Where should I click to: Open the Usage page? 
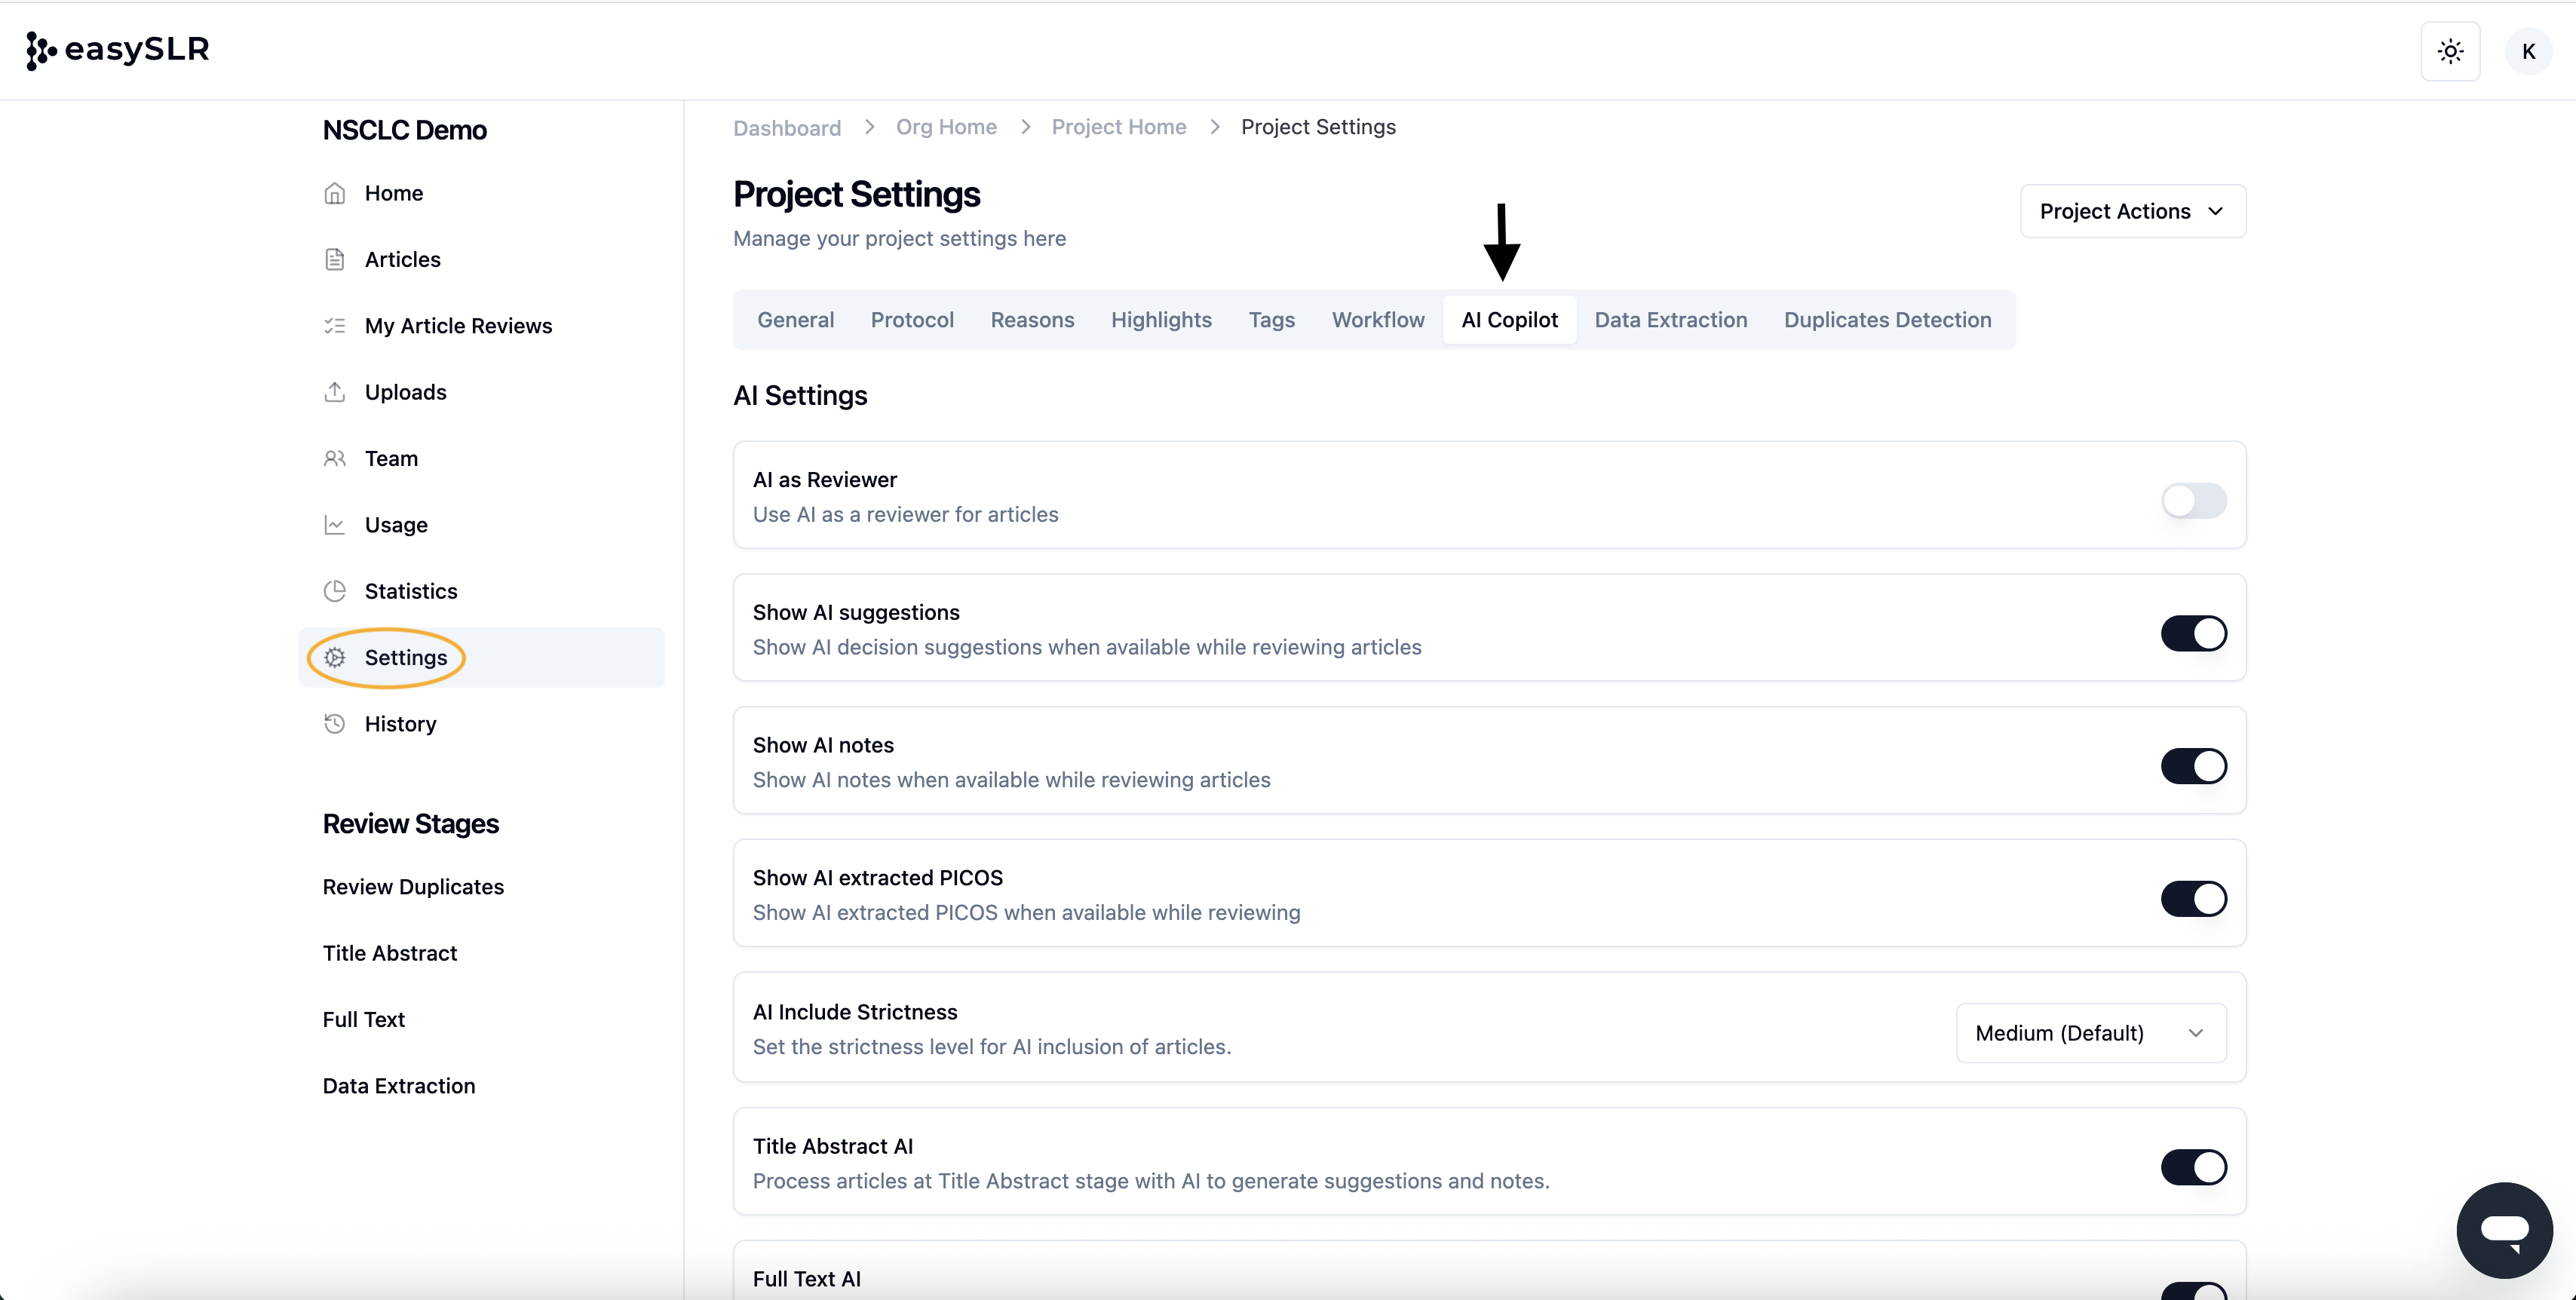point(481,525)
